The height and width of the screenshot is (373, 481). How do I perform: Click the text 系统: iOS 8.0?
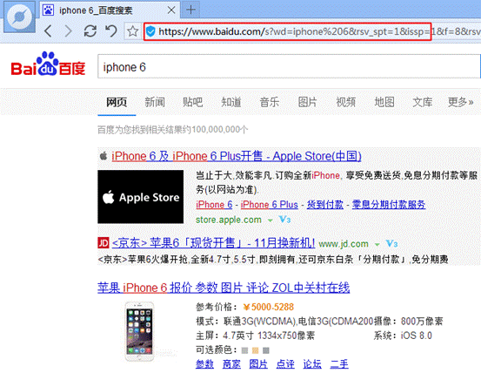point(403,336)
